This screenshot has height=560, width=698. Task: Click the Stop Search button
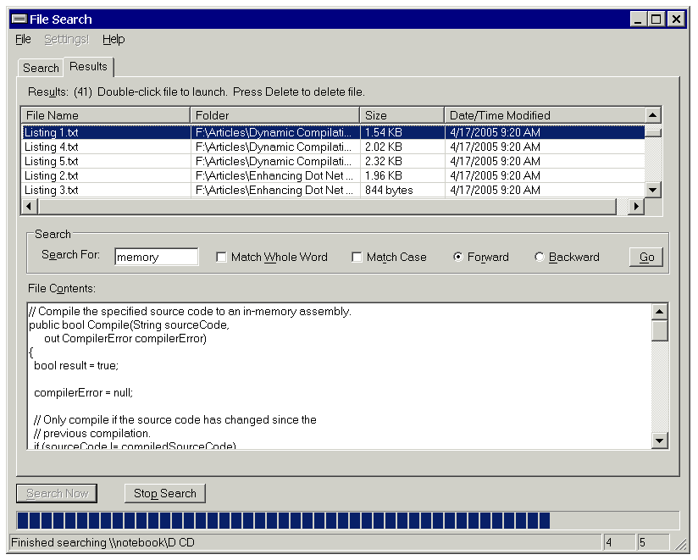[x=164, y=493]
